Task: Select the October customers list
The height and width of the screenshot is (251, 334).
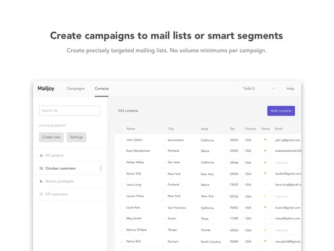Action: click(x=70, y=168)
